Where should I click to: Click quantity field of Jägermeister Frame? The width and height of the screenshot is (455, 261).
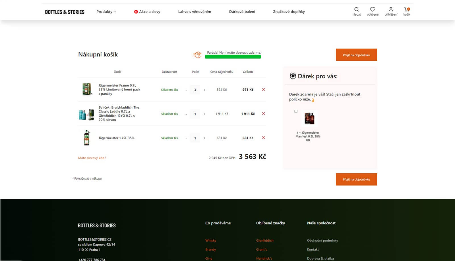tap(195, 90)
